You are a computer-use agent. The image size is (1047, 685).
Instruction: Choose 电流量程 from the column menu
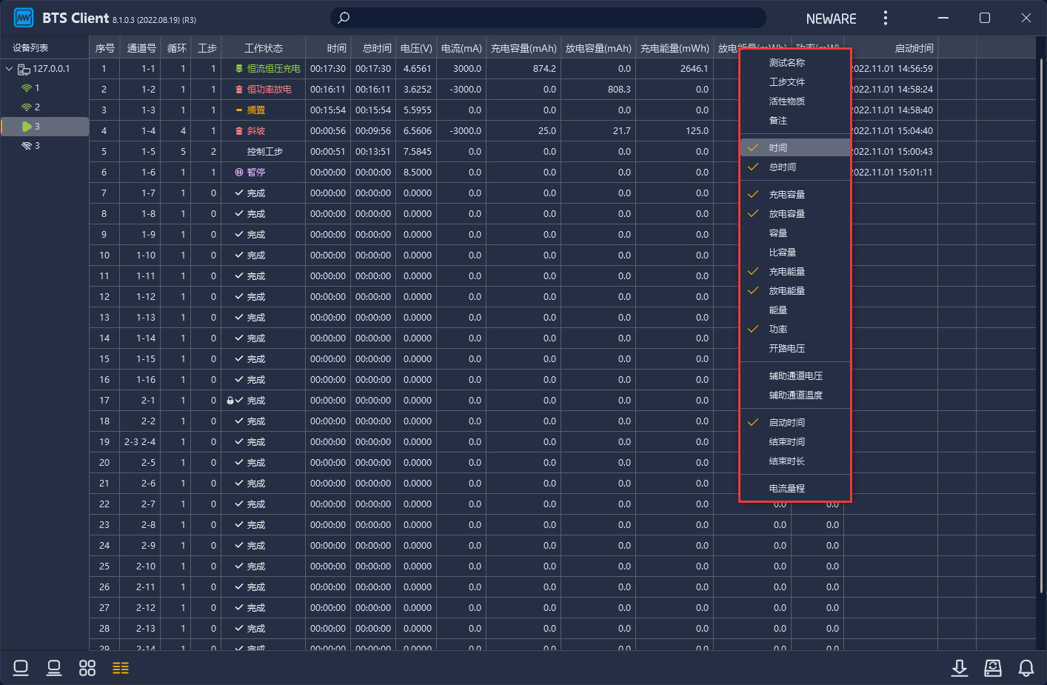pos(786,488)
